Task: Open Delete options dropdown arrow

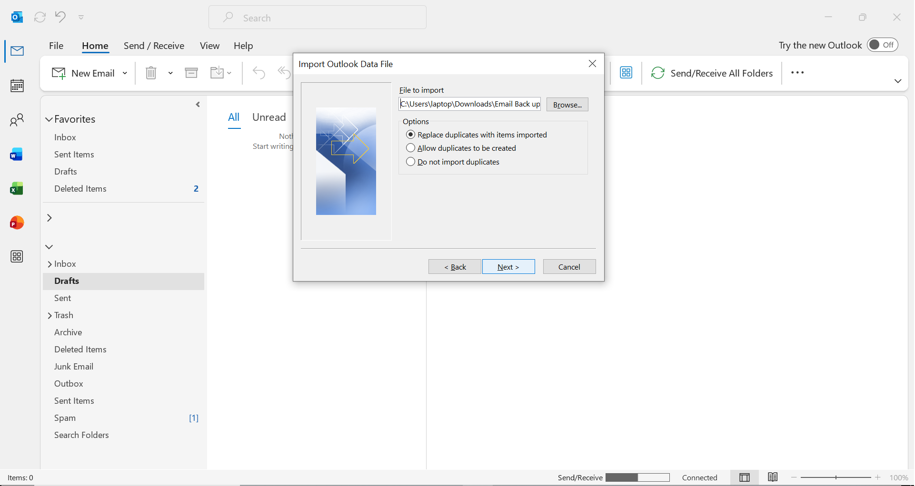Action: 170,73
